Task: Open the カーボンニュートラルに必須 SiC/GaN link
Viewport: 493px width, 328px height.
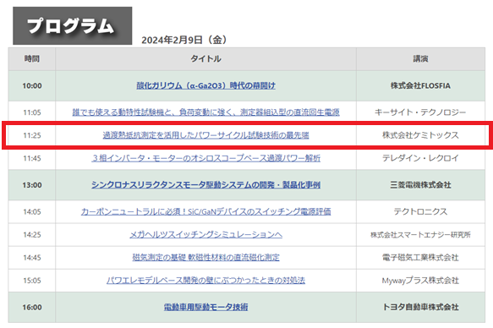Action: 206,211
